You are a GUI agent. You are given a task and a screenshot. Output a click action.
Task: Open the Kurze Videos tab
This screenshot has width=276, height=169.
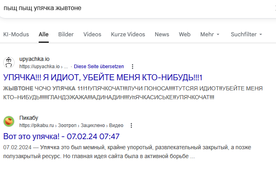(x=128, y=34)
